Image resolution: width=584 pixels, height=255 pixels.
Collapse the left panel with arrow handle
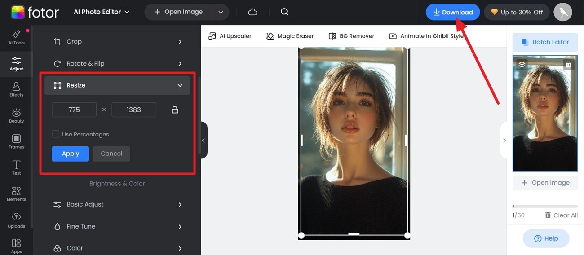pos(204,140)
